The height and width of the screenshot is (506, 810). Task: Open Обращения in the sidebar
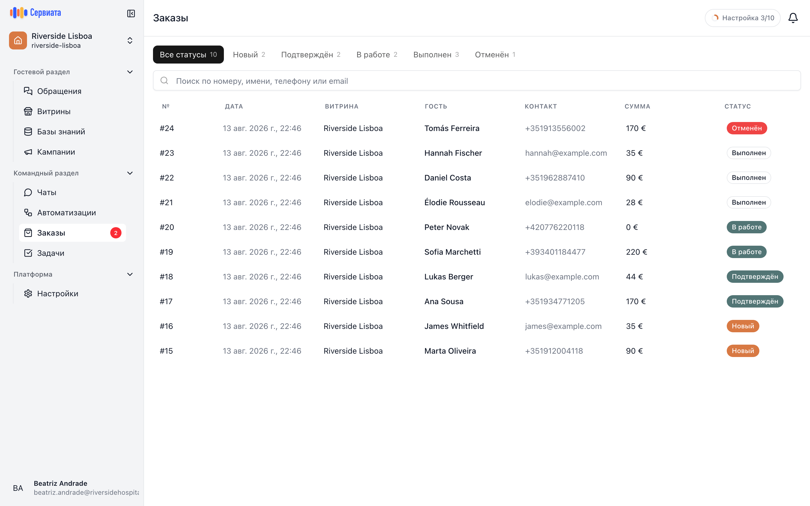pyautogui.click(x=73, y=91)
